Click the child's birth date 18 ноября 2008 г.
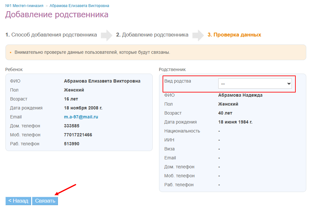 pyautogui.click(x=83, y=108)
